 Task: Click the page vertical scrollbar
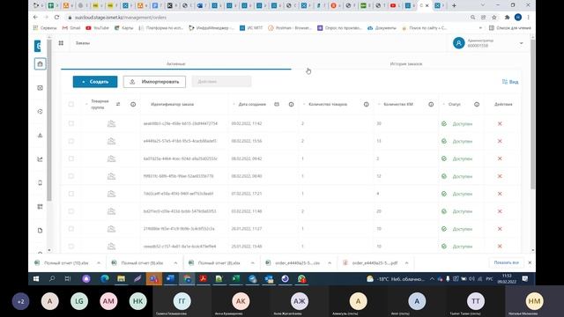coord(532,115)
